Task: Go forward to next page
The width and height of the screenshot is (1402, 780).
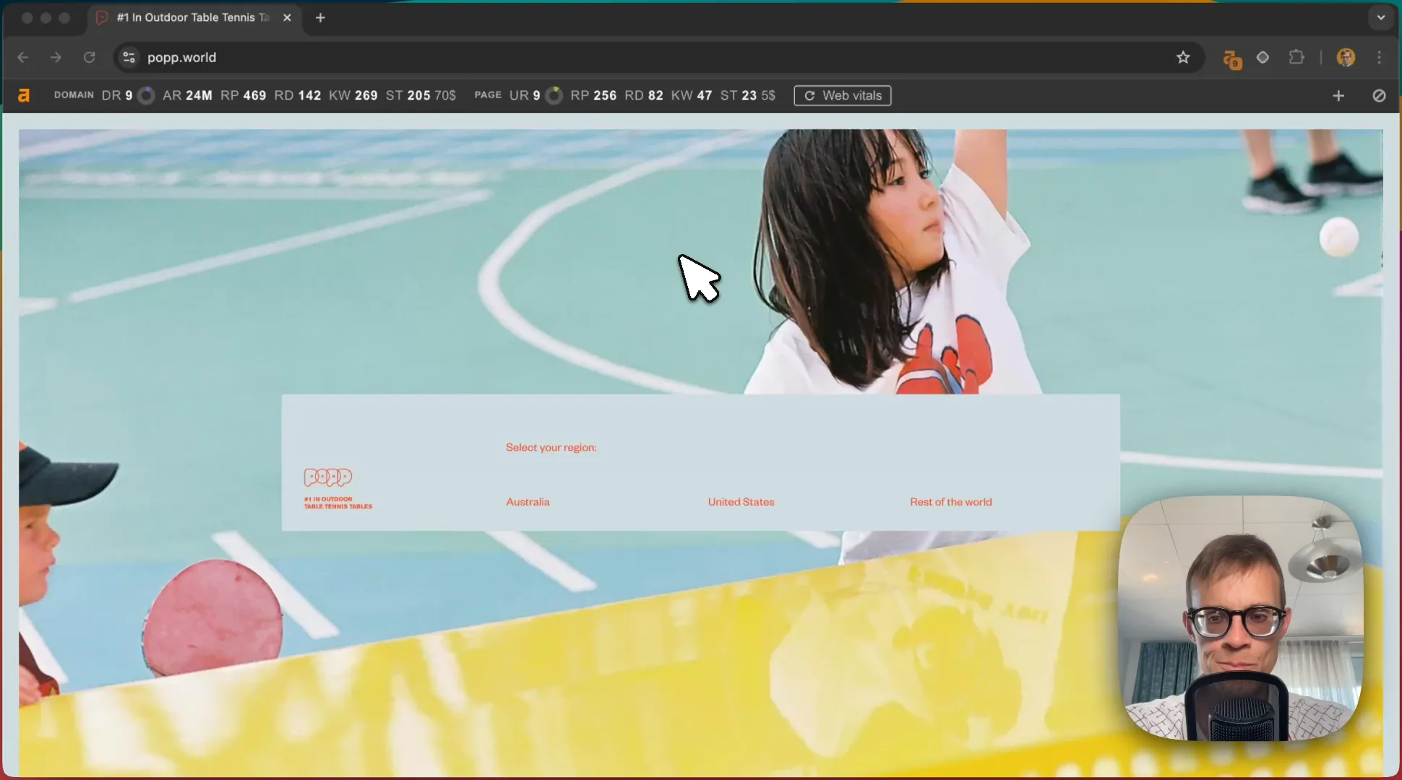Action: 56,57
